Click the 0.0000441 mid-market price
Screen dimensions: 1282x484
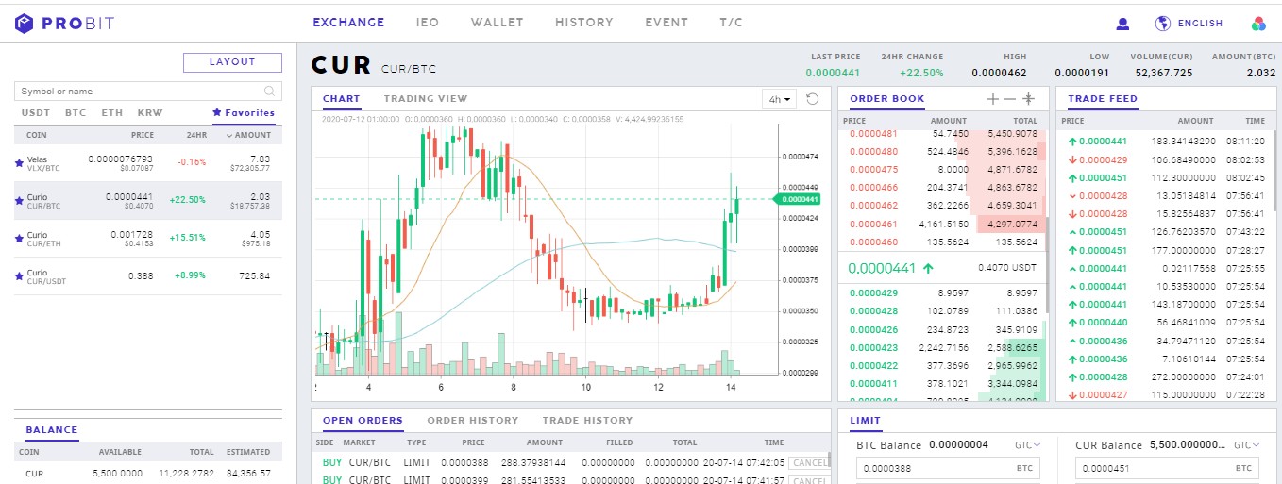tap(882, 268)
